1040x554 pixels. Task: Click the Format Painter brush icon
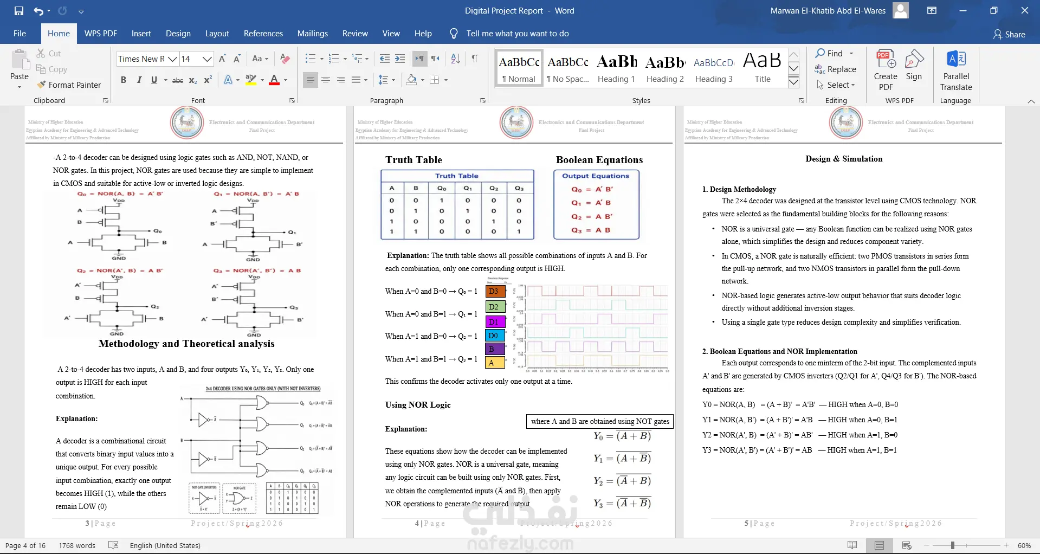point(41,85)
